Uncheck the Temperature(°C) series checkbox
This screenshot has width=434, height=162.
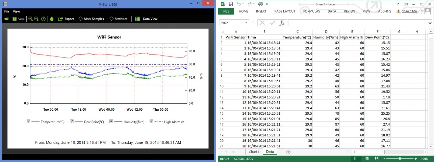point(28,122)
